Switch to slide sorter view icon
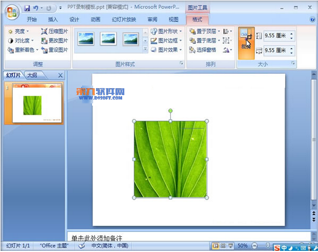 pyautogui.click(x=223, y=246)
